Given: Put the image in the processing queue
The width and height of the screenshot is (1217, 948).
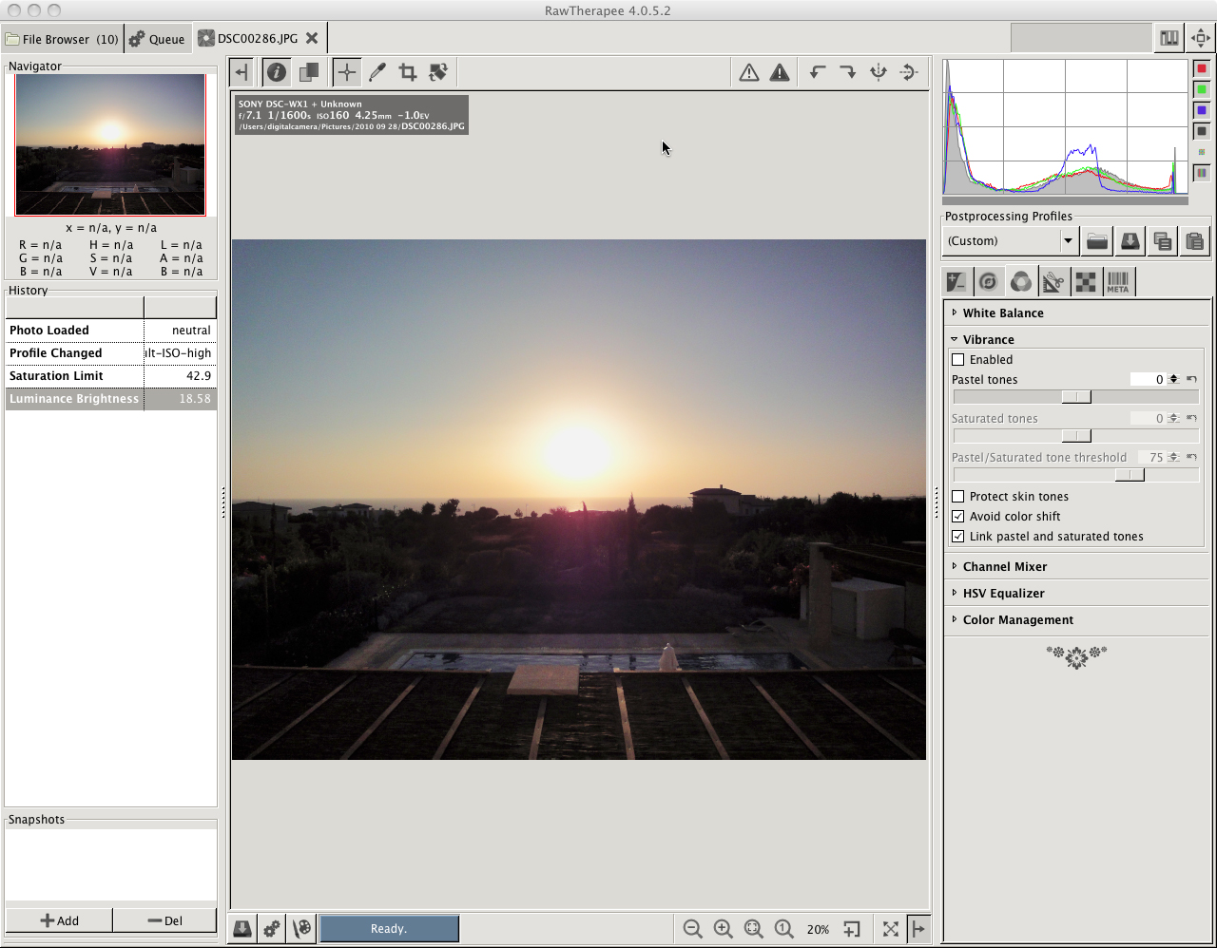Looking at the screenshot, I should click(272, 928).
